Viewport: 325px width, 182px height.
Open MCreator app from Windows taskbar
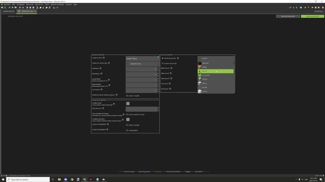coord(85,179)
